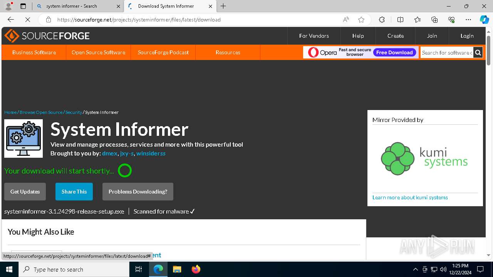493x277 pixels.
Task: Open the notification center
Action: [480, 269]
